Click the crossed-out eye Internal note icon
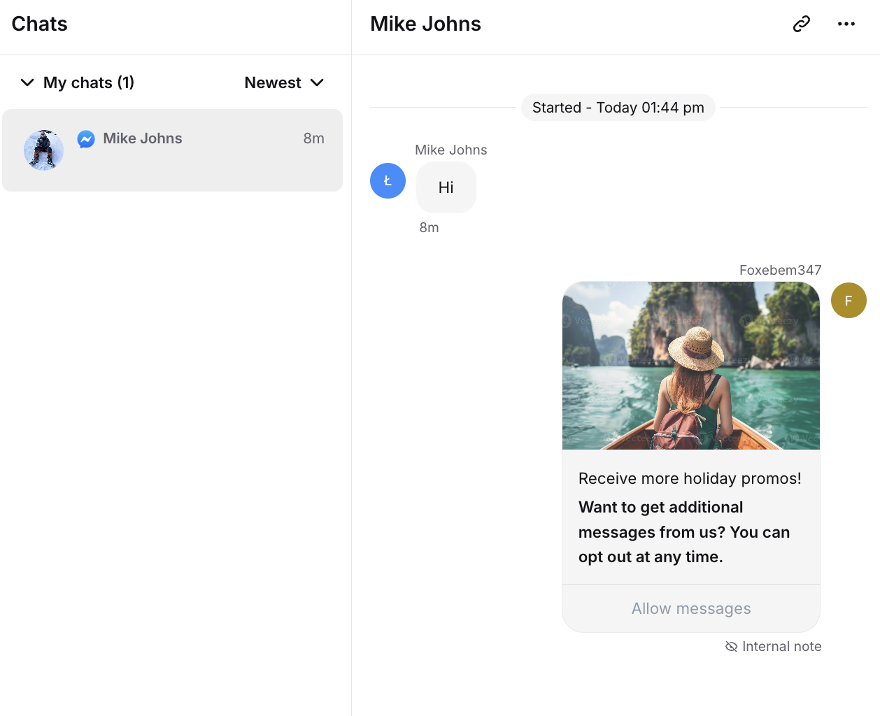This screenshot has width=880, height=716. pos(731,647)
